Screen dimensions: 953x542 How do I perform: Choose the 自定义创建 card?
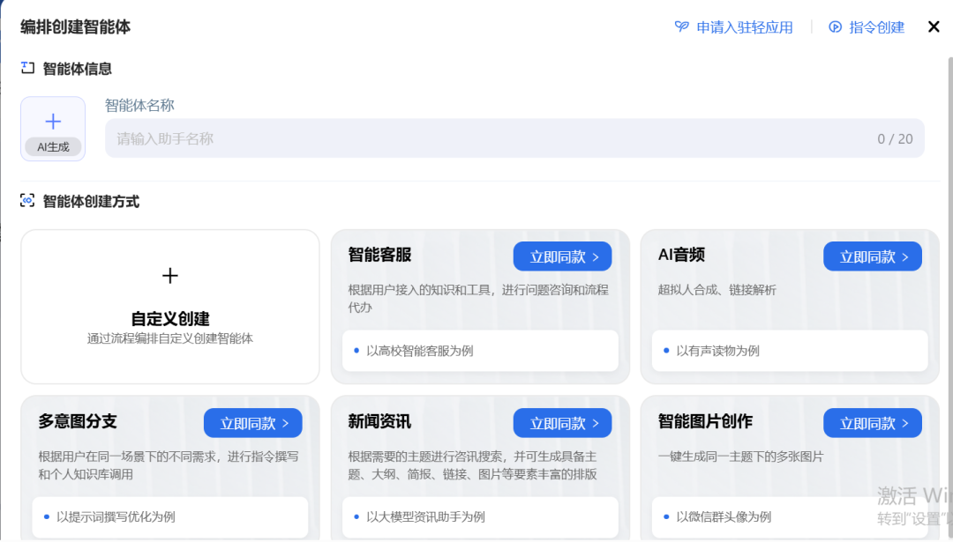pyautogui.click(x=170, y=307)
